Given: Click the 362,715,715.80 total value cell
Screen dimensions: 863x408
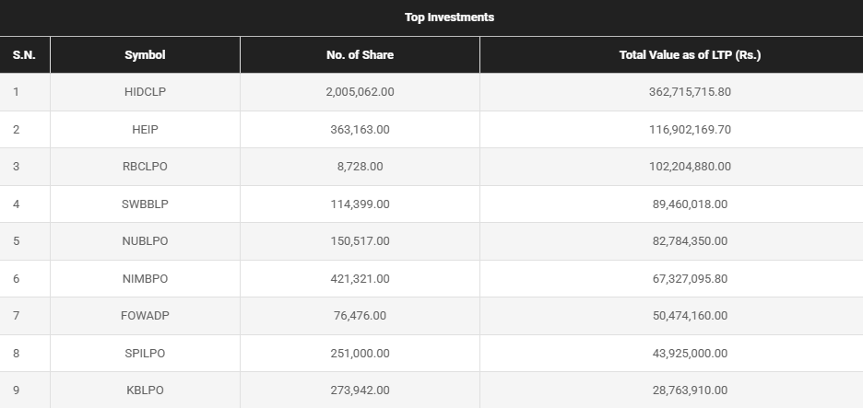Looking at the screenshot, I should pyautogui.click(x=690, y=92).
